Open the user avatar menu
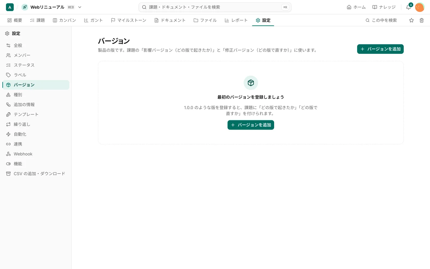430x269 pixels. [x=420, y=7]
